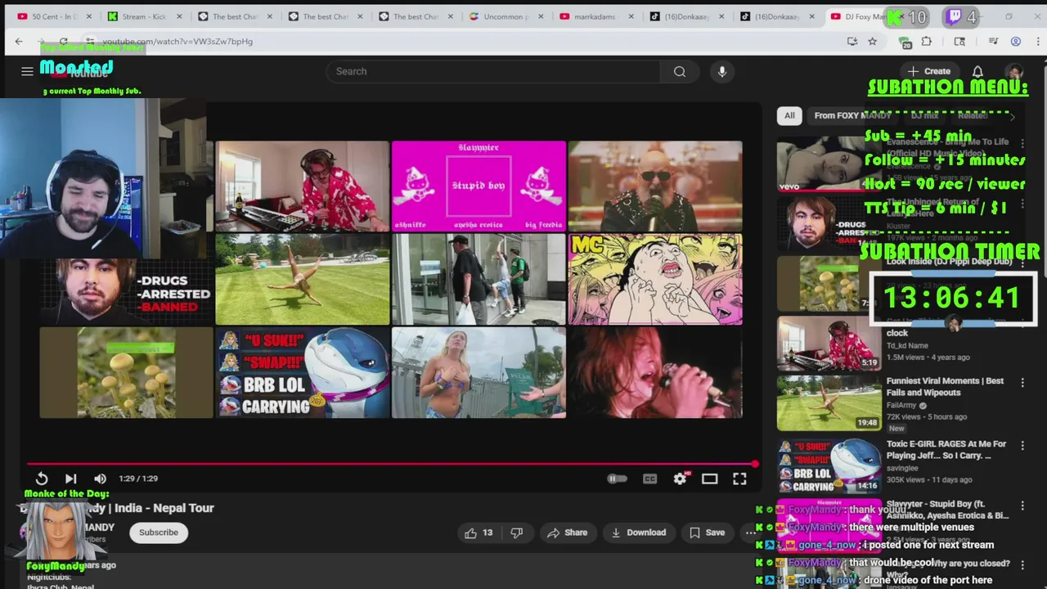Click the browser address bar URL
Viewport: 1047px width, 589px height.
(177, 41)
